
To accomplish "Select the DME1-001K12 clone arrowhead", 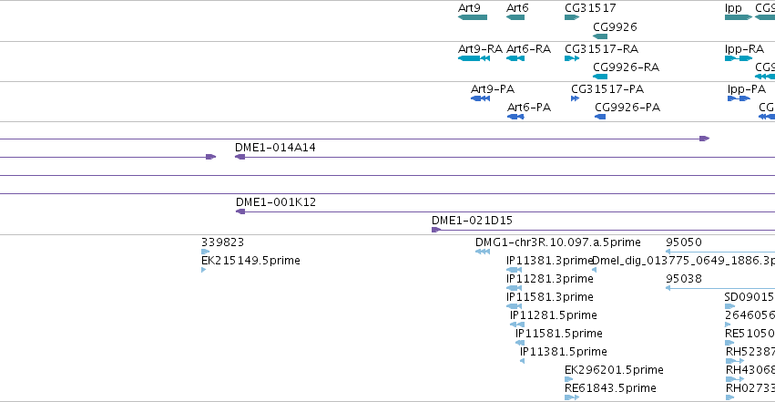I will [240, 211].
